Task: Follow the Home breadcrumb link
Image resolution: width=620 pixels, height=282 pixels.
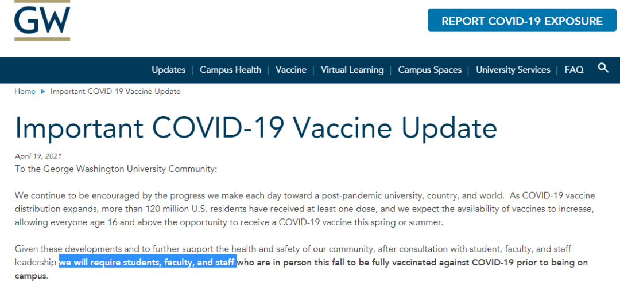Action: tap(25, 92)
